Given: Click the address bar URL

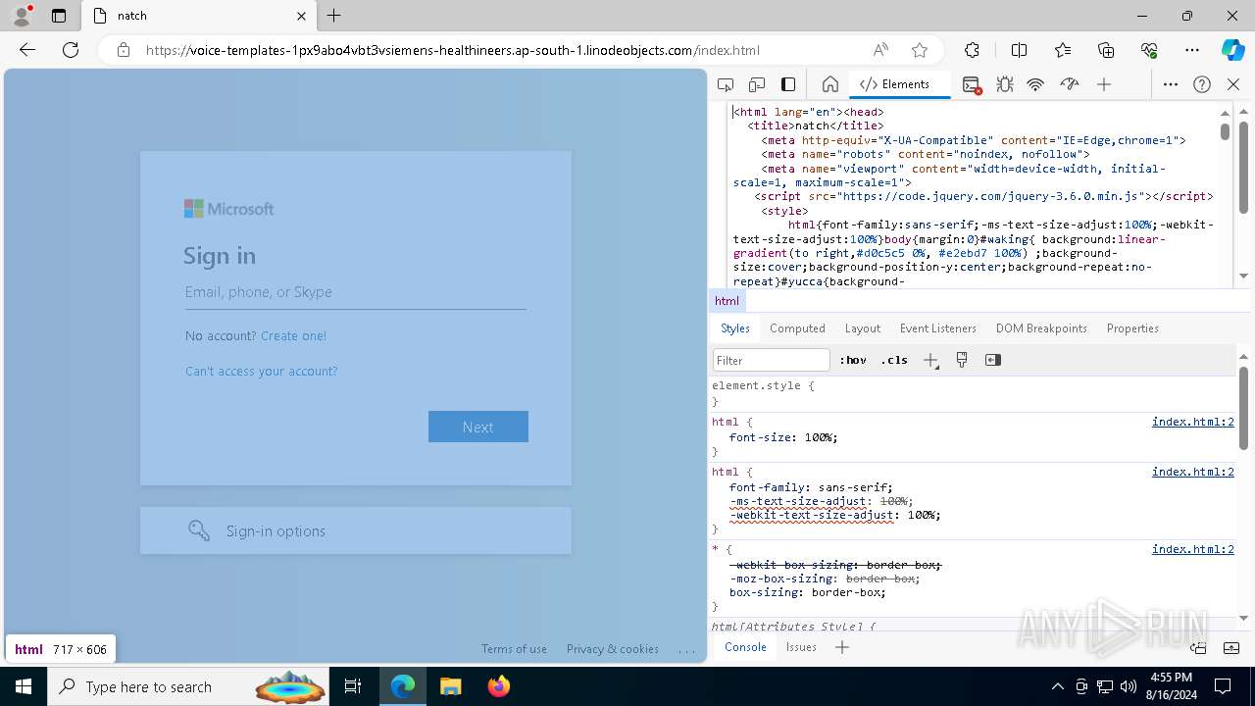Looking at the screenshot, I should pos(453,50).
